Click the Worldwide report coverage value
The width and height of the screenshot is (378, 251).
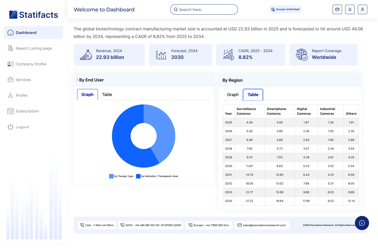[324, 57]
